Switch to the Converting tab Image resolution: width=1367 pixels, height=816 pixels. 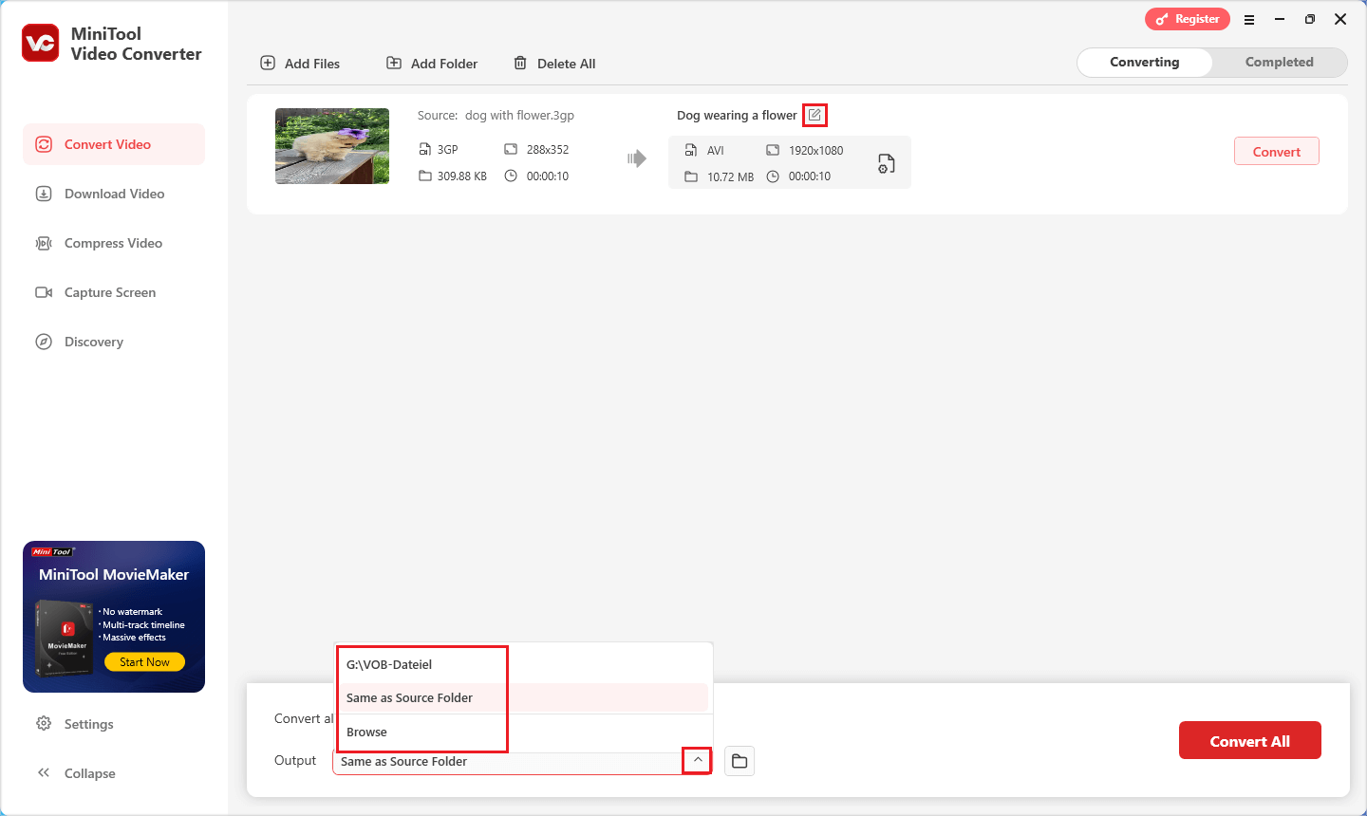1145,62
